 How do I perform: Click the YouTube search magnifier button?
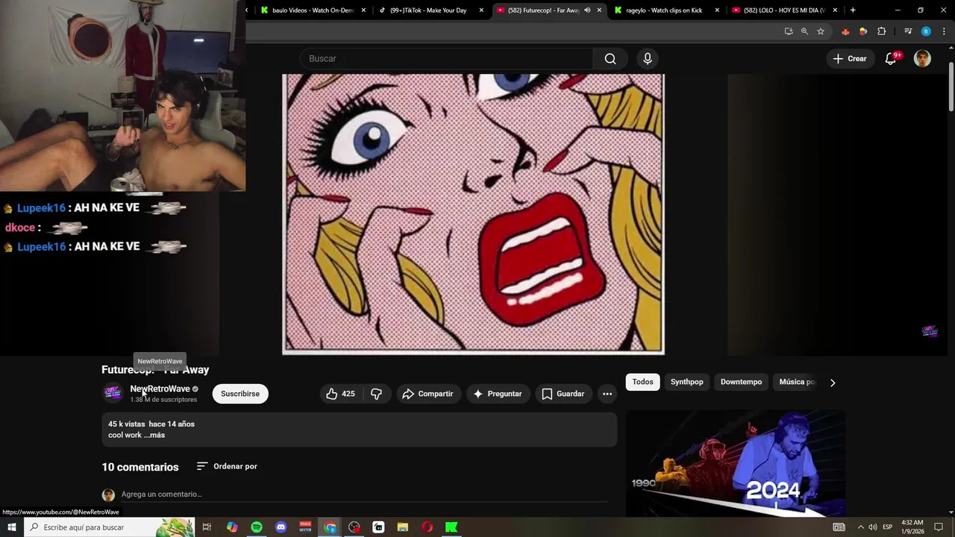pyautogui.click(x=610, y=59)
